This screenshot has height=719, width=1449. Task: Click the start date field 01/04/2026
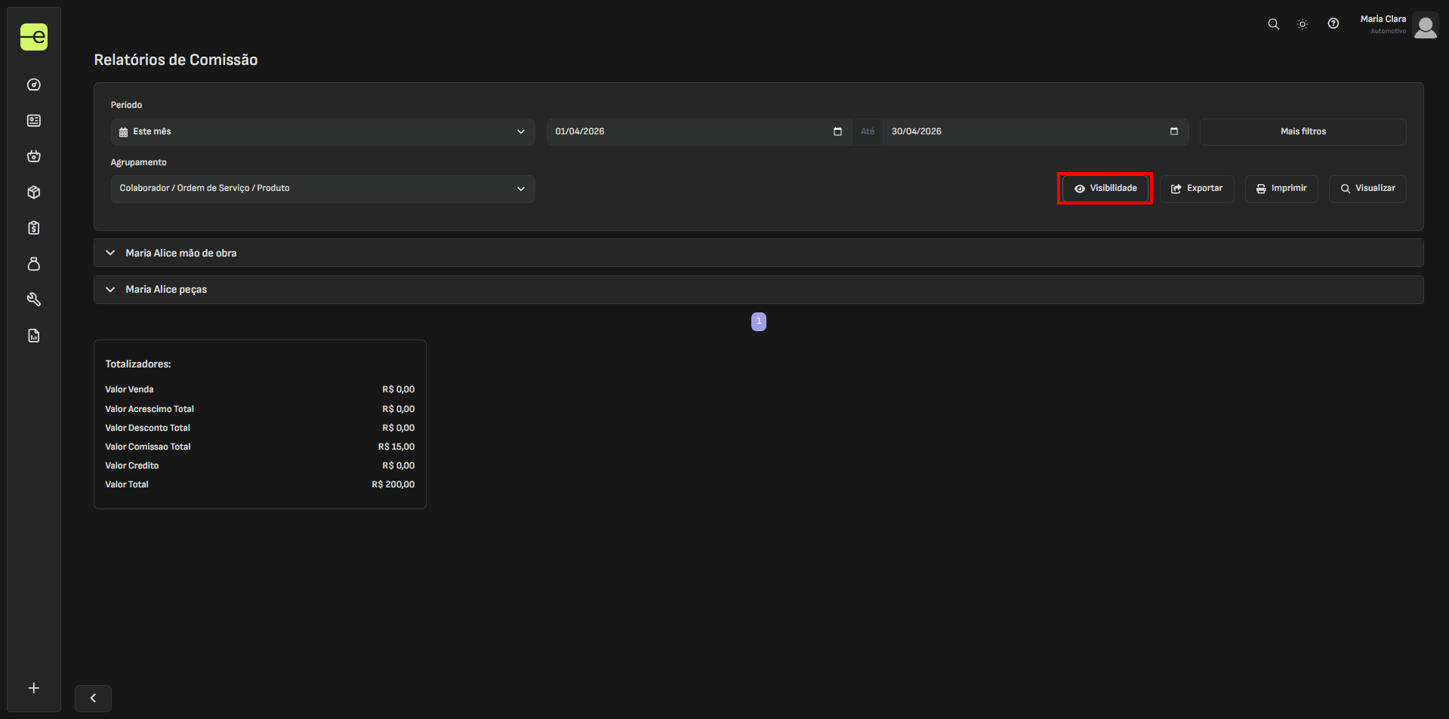click(691, 132)
